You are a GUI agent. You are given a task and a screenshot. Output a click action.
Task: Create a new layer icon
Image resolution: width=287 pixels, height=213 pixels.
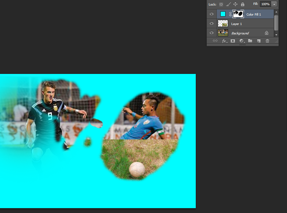click(x=259, y=41)
